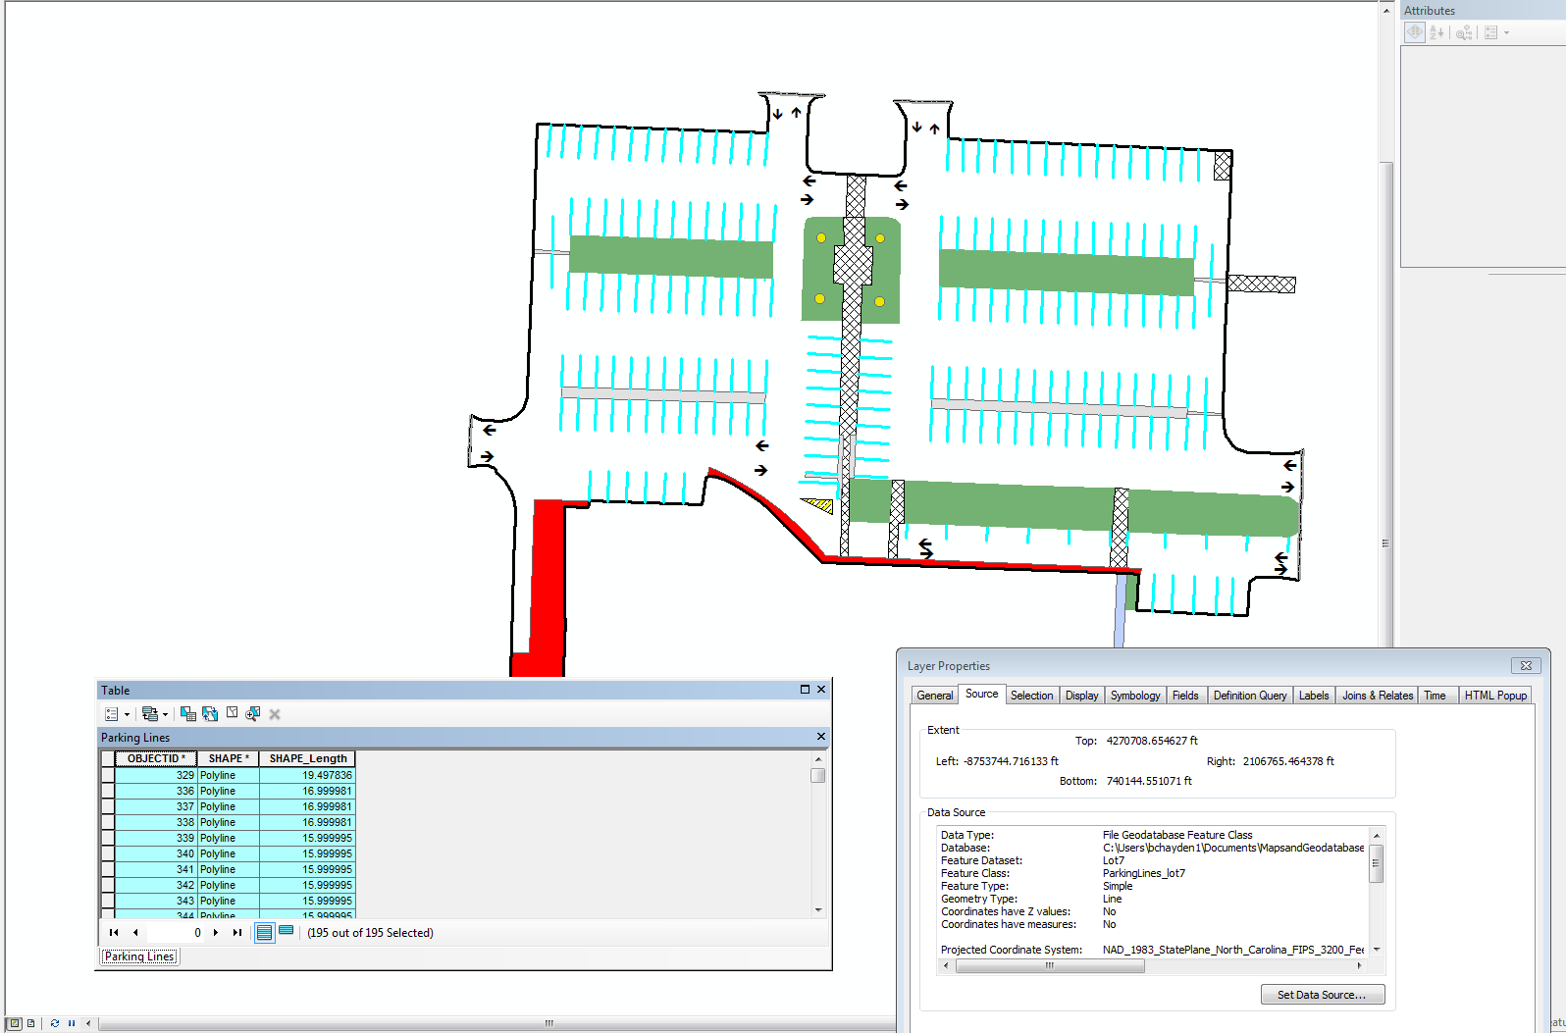Viewport: 1566px width, 1033px height.
Task: Select row with OBJECTID 338 using row selector
Action: 107,822
